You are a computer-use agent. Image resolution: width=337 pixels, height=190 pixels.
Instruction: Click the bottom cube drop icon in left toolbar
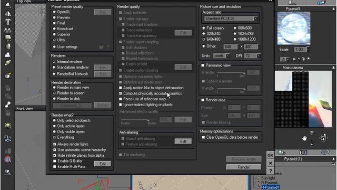(x=8, y=172)
